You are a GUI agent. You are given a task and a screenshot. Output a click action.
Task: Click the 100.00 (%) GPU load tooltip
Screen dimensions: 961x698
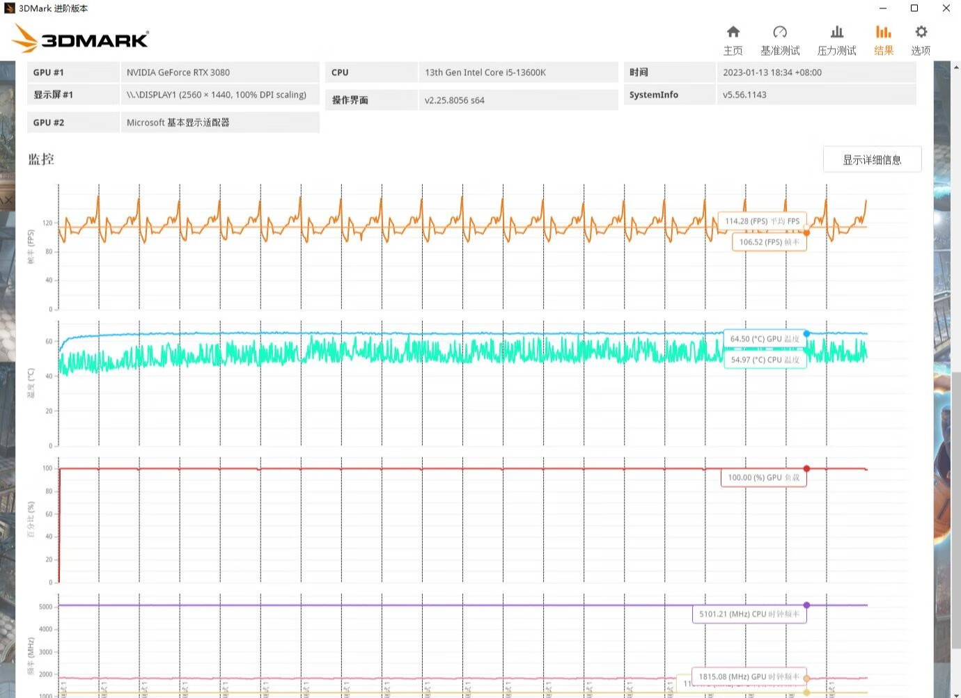click(x=763, y=477)
